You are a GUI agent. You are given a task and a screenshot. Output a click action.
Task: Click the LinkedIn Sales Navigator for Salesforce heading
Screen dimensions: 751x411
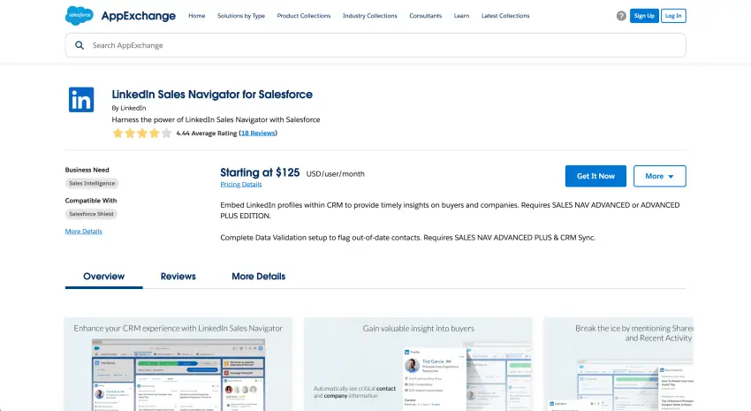pos(212,95)
